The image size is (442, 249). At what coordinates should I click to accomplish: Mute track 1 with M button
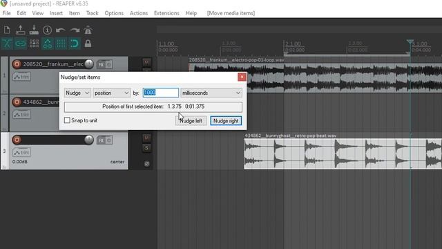146,62
